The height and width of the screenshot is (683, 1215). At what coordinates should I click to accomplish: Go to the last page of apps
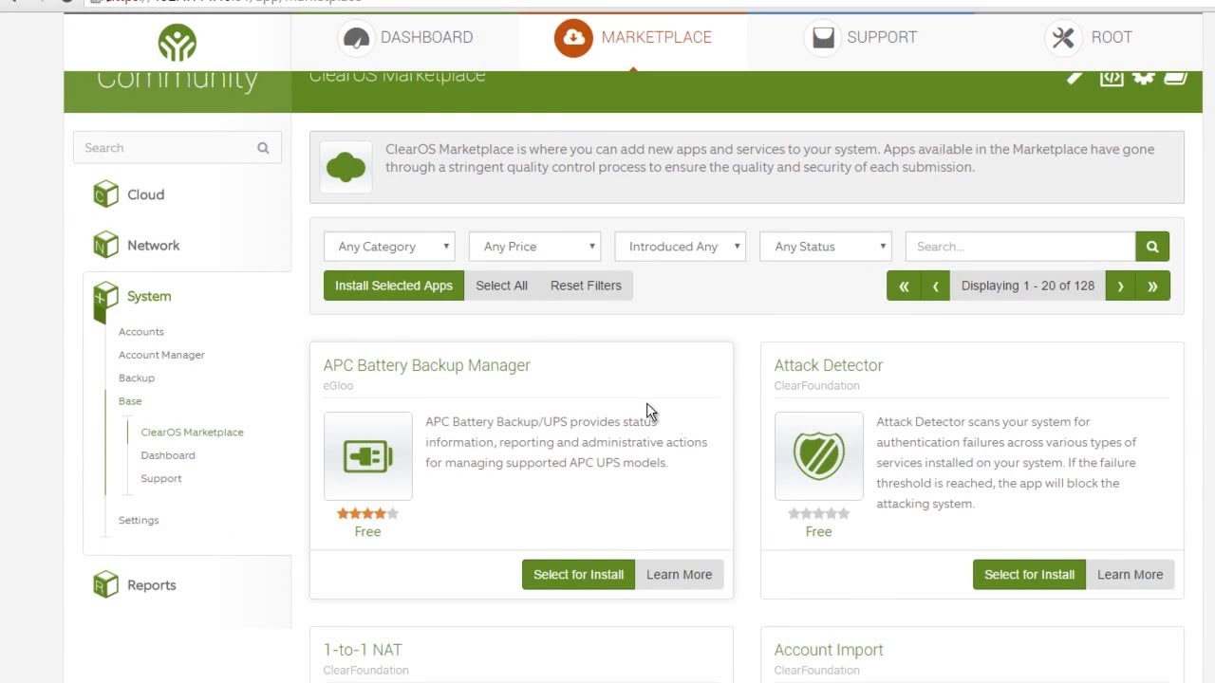click(1152, 286)
